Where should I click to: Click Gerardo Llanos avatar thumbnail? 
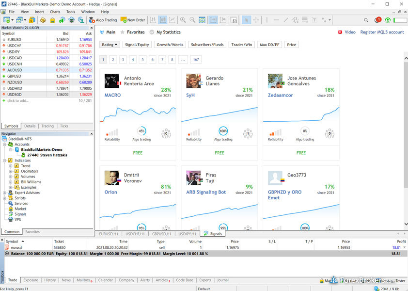193,81
